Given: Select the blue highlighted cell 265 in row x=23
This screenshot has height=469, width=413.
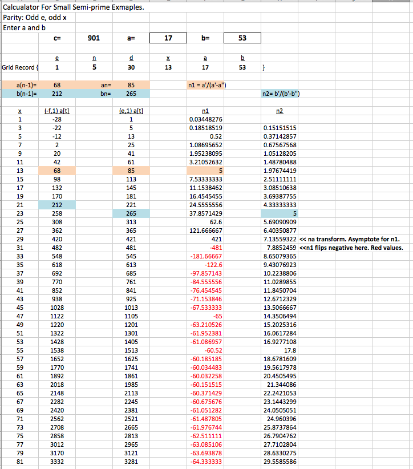Looking at the screenshot, I should pos(131,213).
